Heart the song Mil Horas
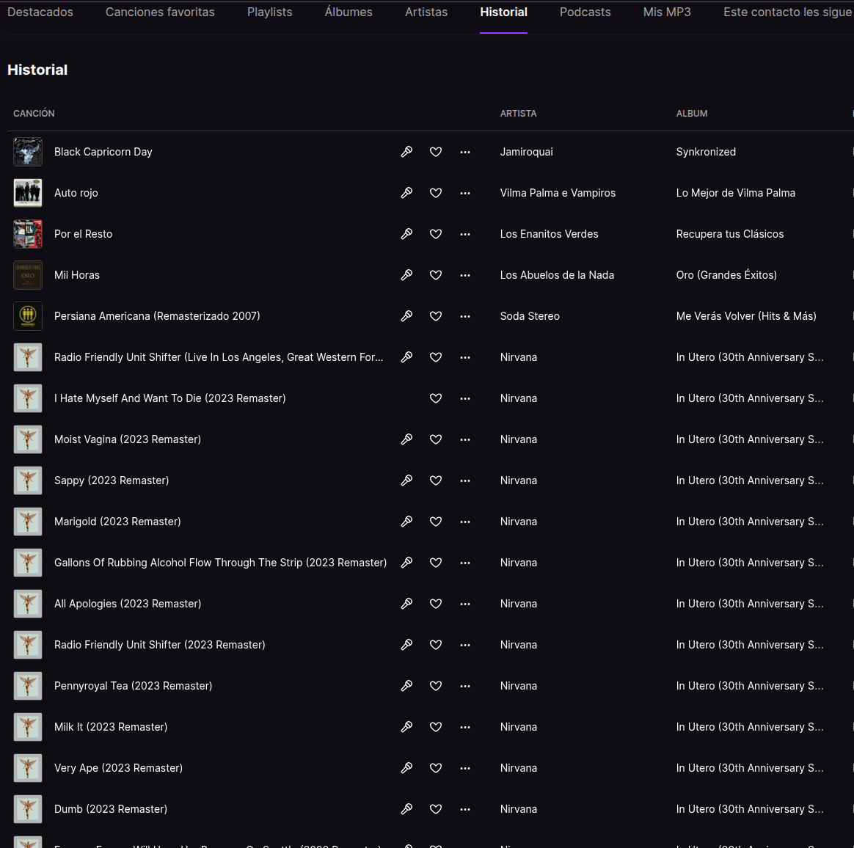Screen dimensions: 854x848 tap(436, 275)
